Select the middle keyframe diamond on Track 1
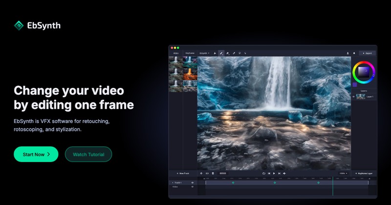 pyautogui.click(x=275, y=183)
